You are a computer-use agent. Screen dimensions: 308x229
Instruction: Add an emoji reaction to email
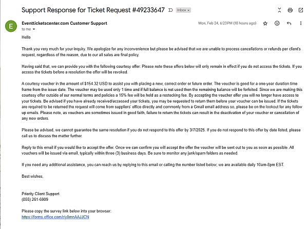pos(277,23)
